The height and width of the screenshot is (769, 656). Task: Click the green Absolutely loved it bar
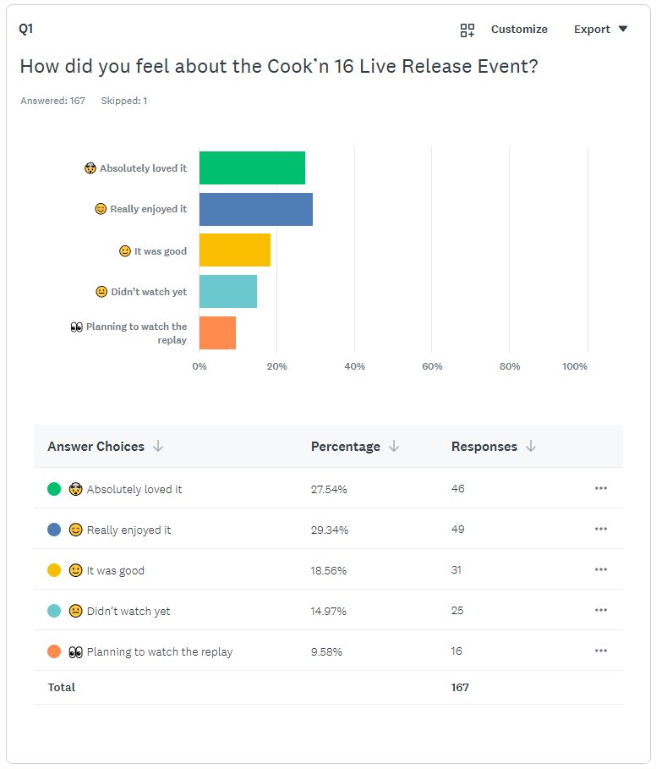pos(252,168)
